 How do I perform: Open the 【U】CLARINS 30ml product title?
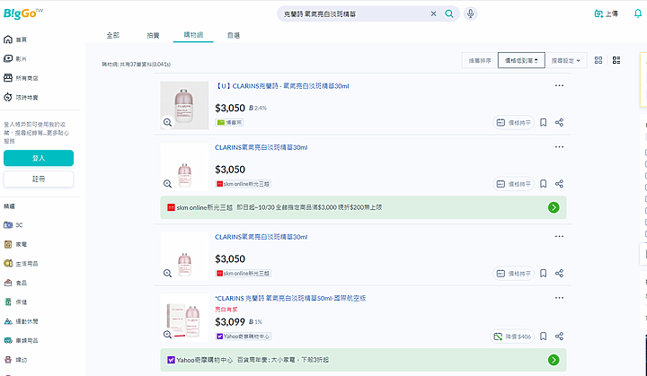click(282, 86)
